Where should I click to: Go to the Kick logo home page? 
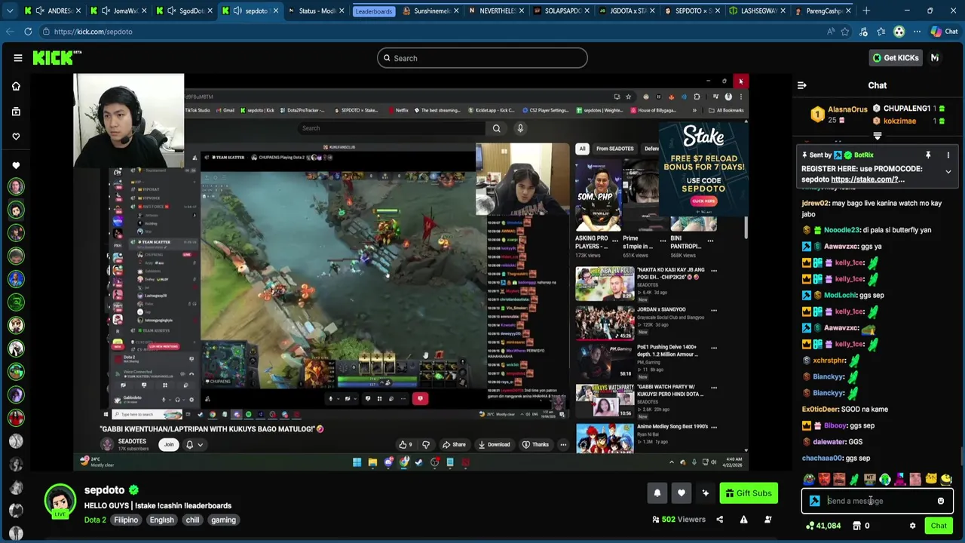(x=57, y=58)
